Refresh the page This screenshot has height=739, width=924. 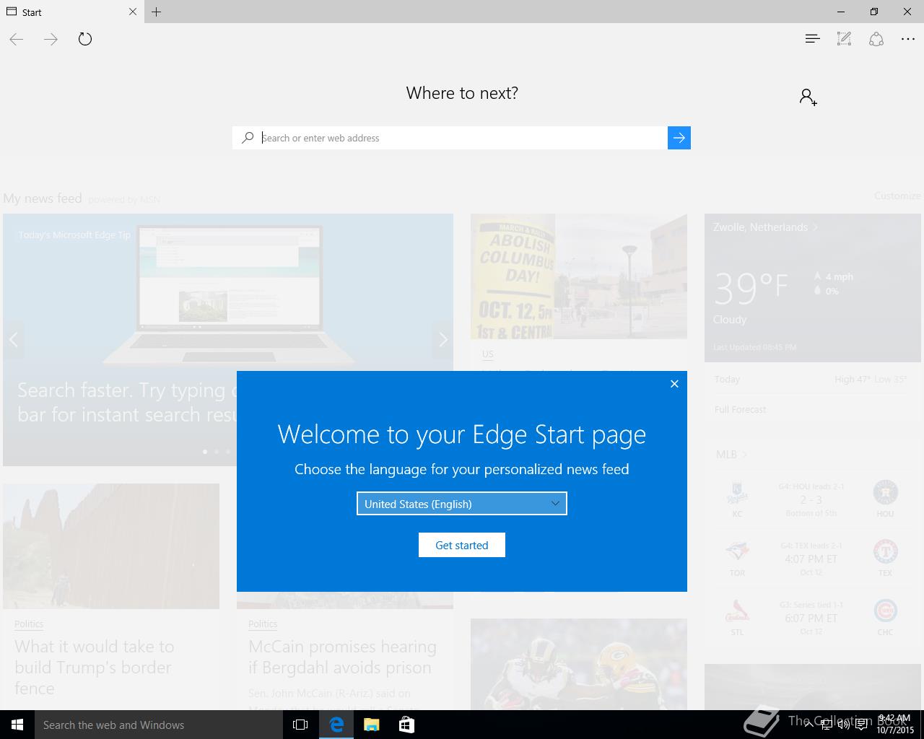(x=85, y=39)
